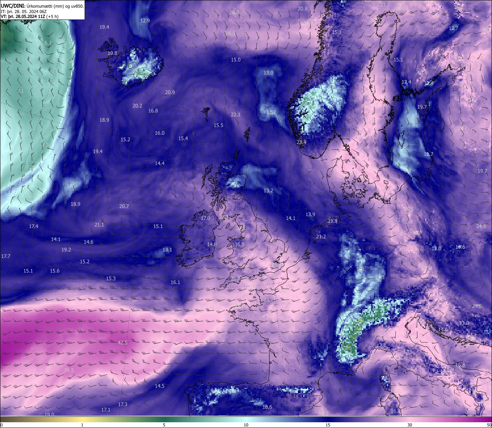492x428 pixels.
Task: Click the 30 tick label on the color scale
Action: tap(410, 425)
